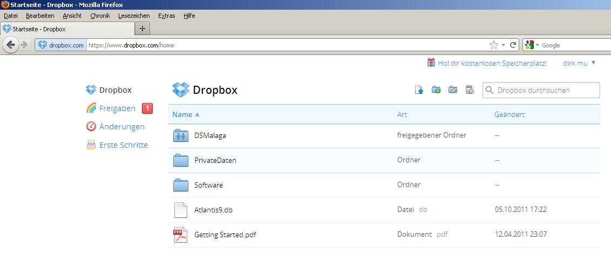Image resolution: width=611 pixels, height=254 pixels.
Task: Open the Ansicht menu
Action: [72, 16]
